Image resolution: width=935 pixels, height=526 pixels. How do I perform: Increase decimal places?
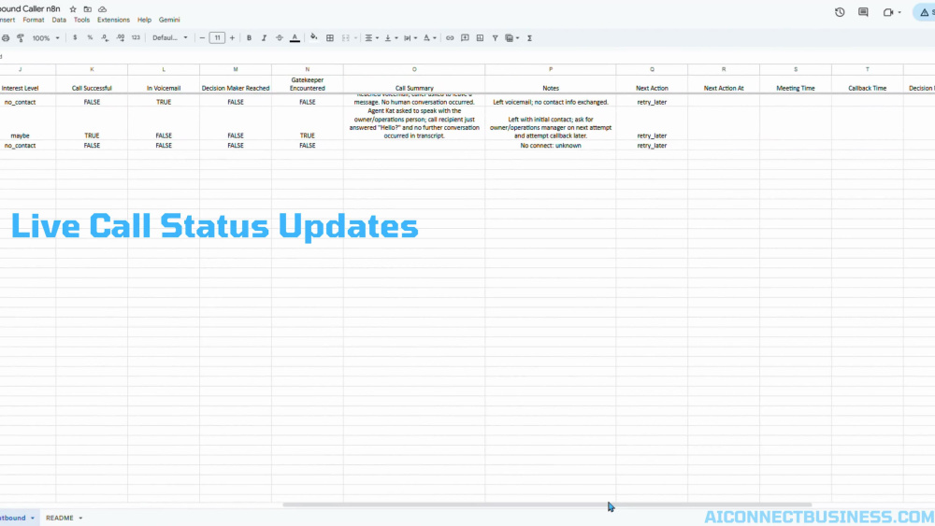[121, 37]
